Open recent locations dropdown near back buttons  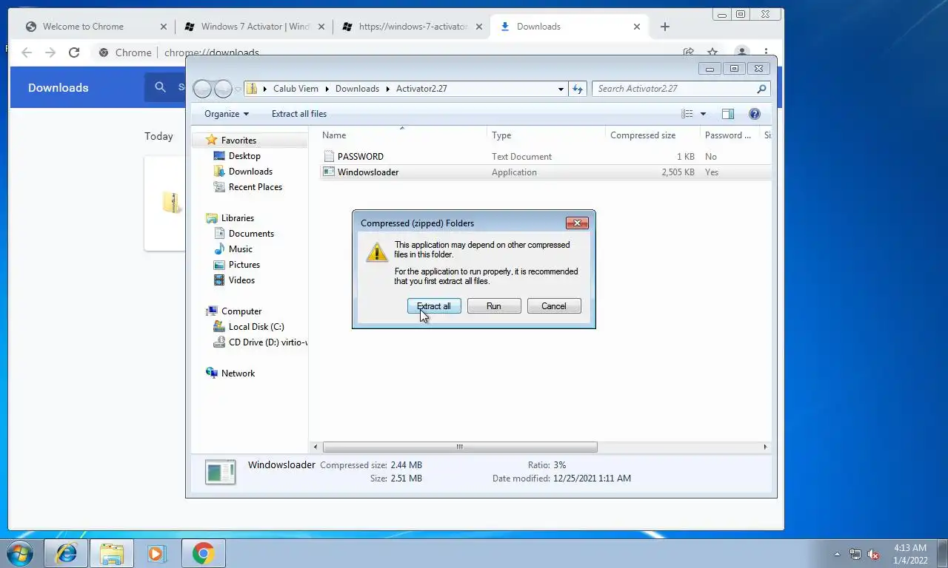coord(238,89)
